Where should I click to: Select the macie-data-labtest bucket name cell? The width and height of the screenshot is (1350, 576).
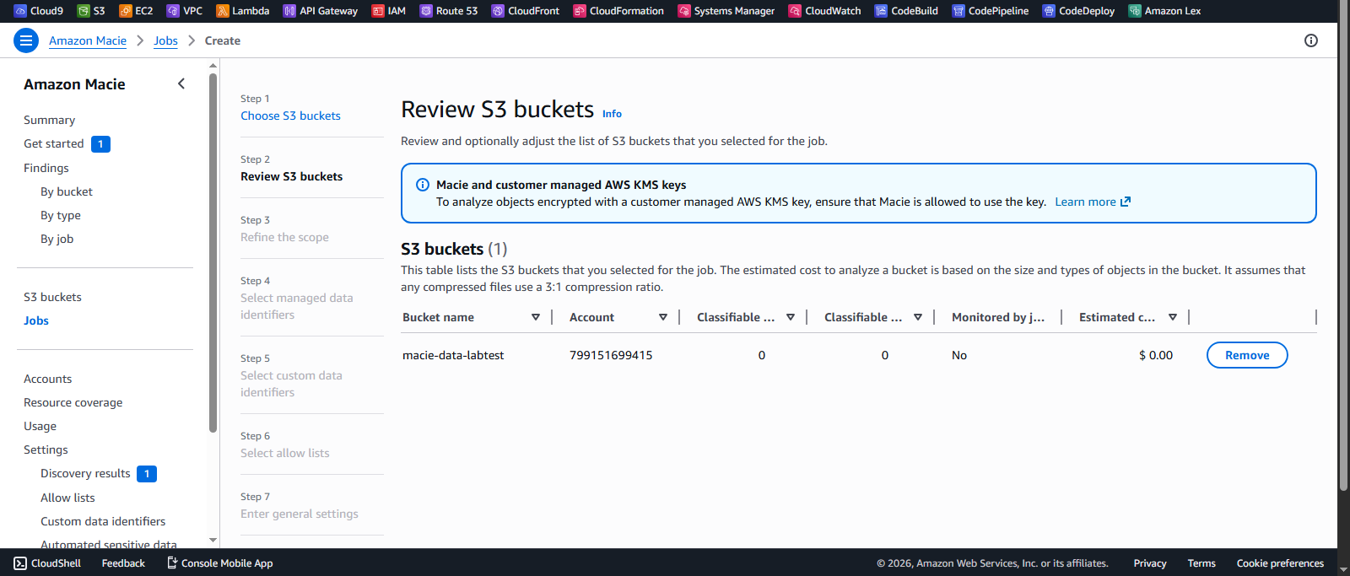pos(453,355)
